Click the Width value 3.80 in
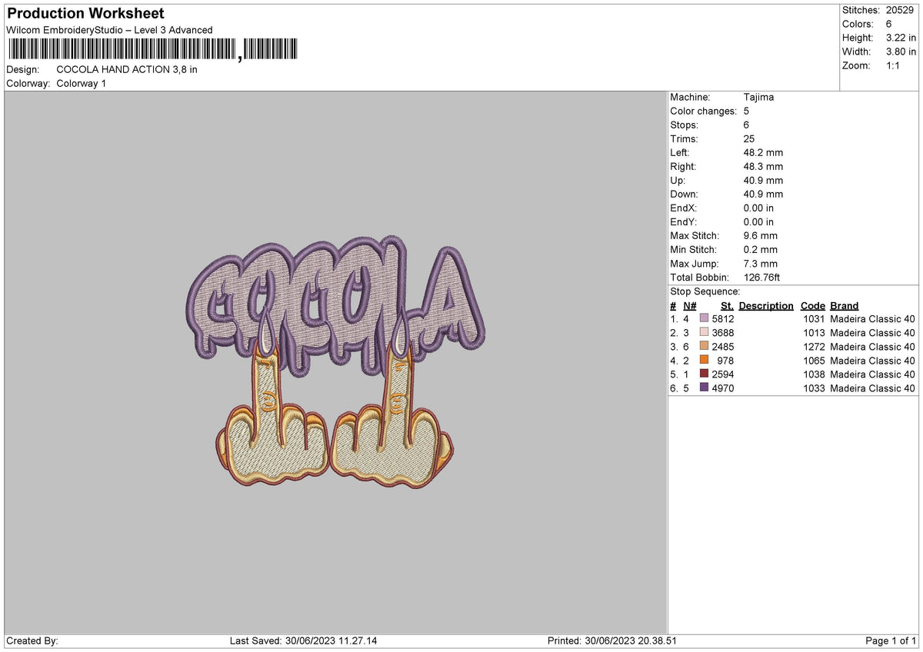The image size is (923, 652). coord(901,52)
